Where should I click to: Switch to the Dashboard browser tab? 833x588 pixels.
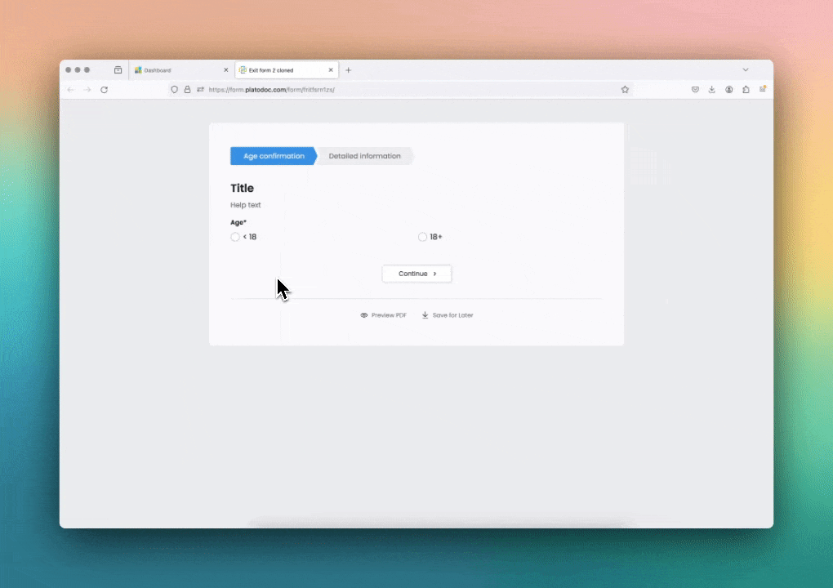tap(176, 70)
